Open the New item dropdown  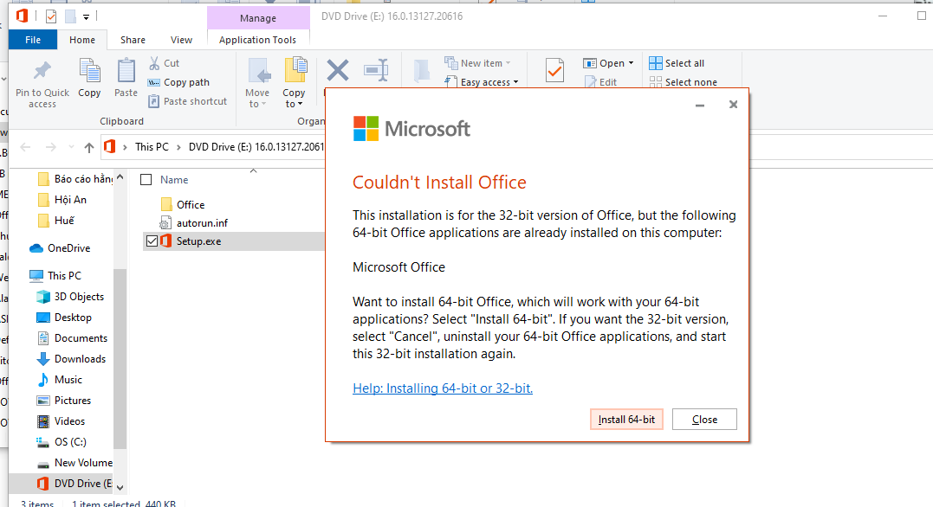[x=477, y=63]
